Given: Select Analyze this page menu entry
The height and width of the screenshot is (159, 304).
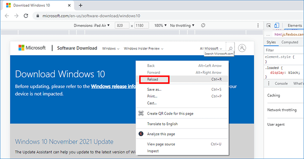Looking at the screenshot, I should (182, 134).
